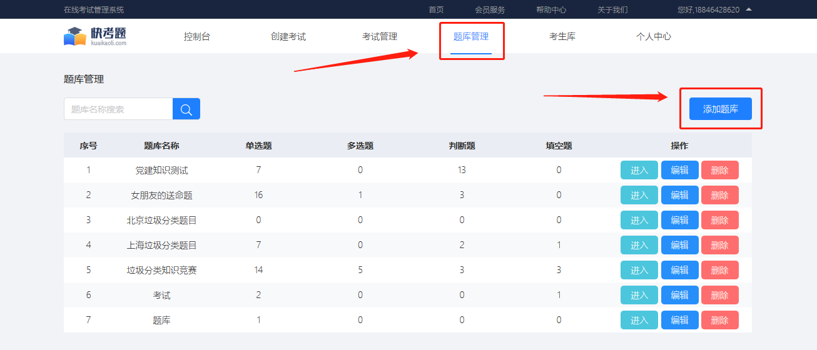Open the 控制台 tab
This screenshot has height=350, width=817.
click(x=197, y=36)
